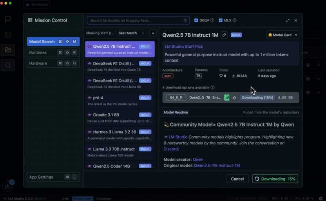Viewport: 326px width, 201px height.
Task: Open the Discover magnifier sidebar icon
Action: pos(8,65)
